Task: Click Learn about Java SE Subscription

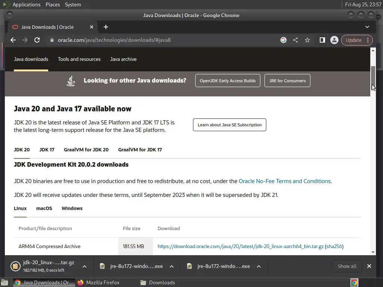Action: pyautogui.click(x=230, y=125)
